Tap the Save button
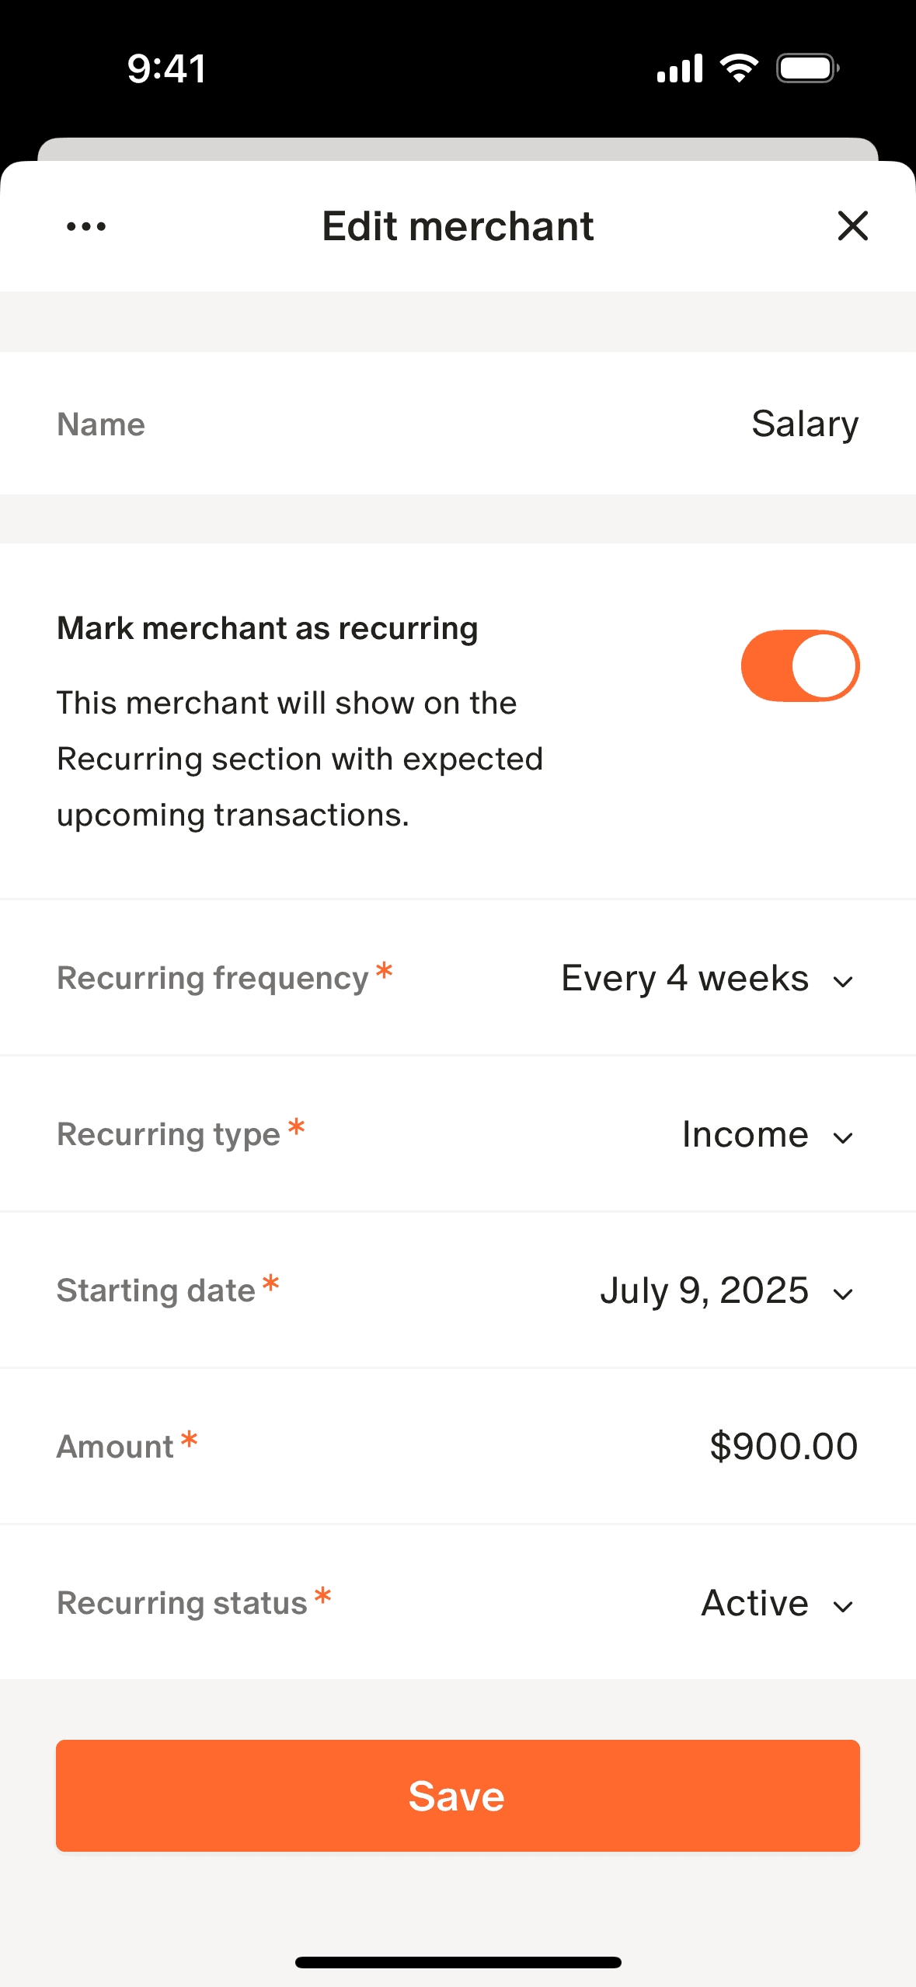The width and height of the screenshot is (916, 1987). 458,1796
